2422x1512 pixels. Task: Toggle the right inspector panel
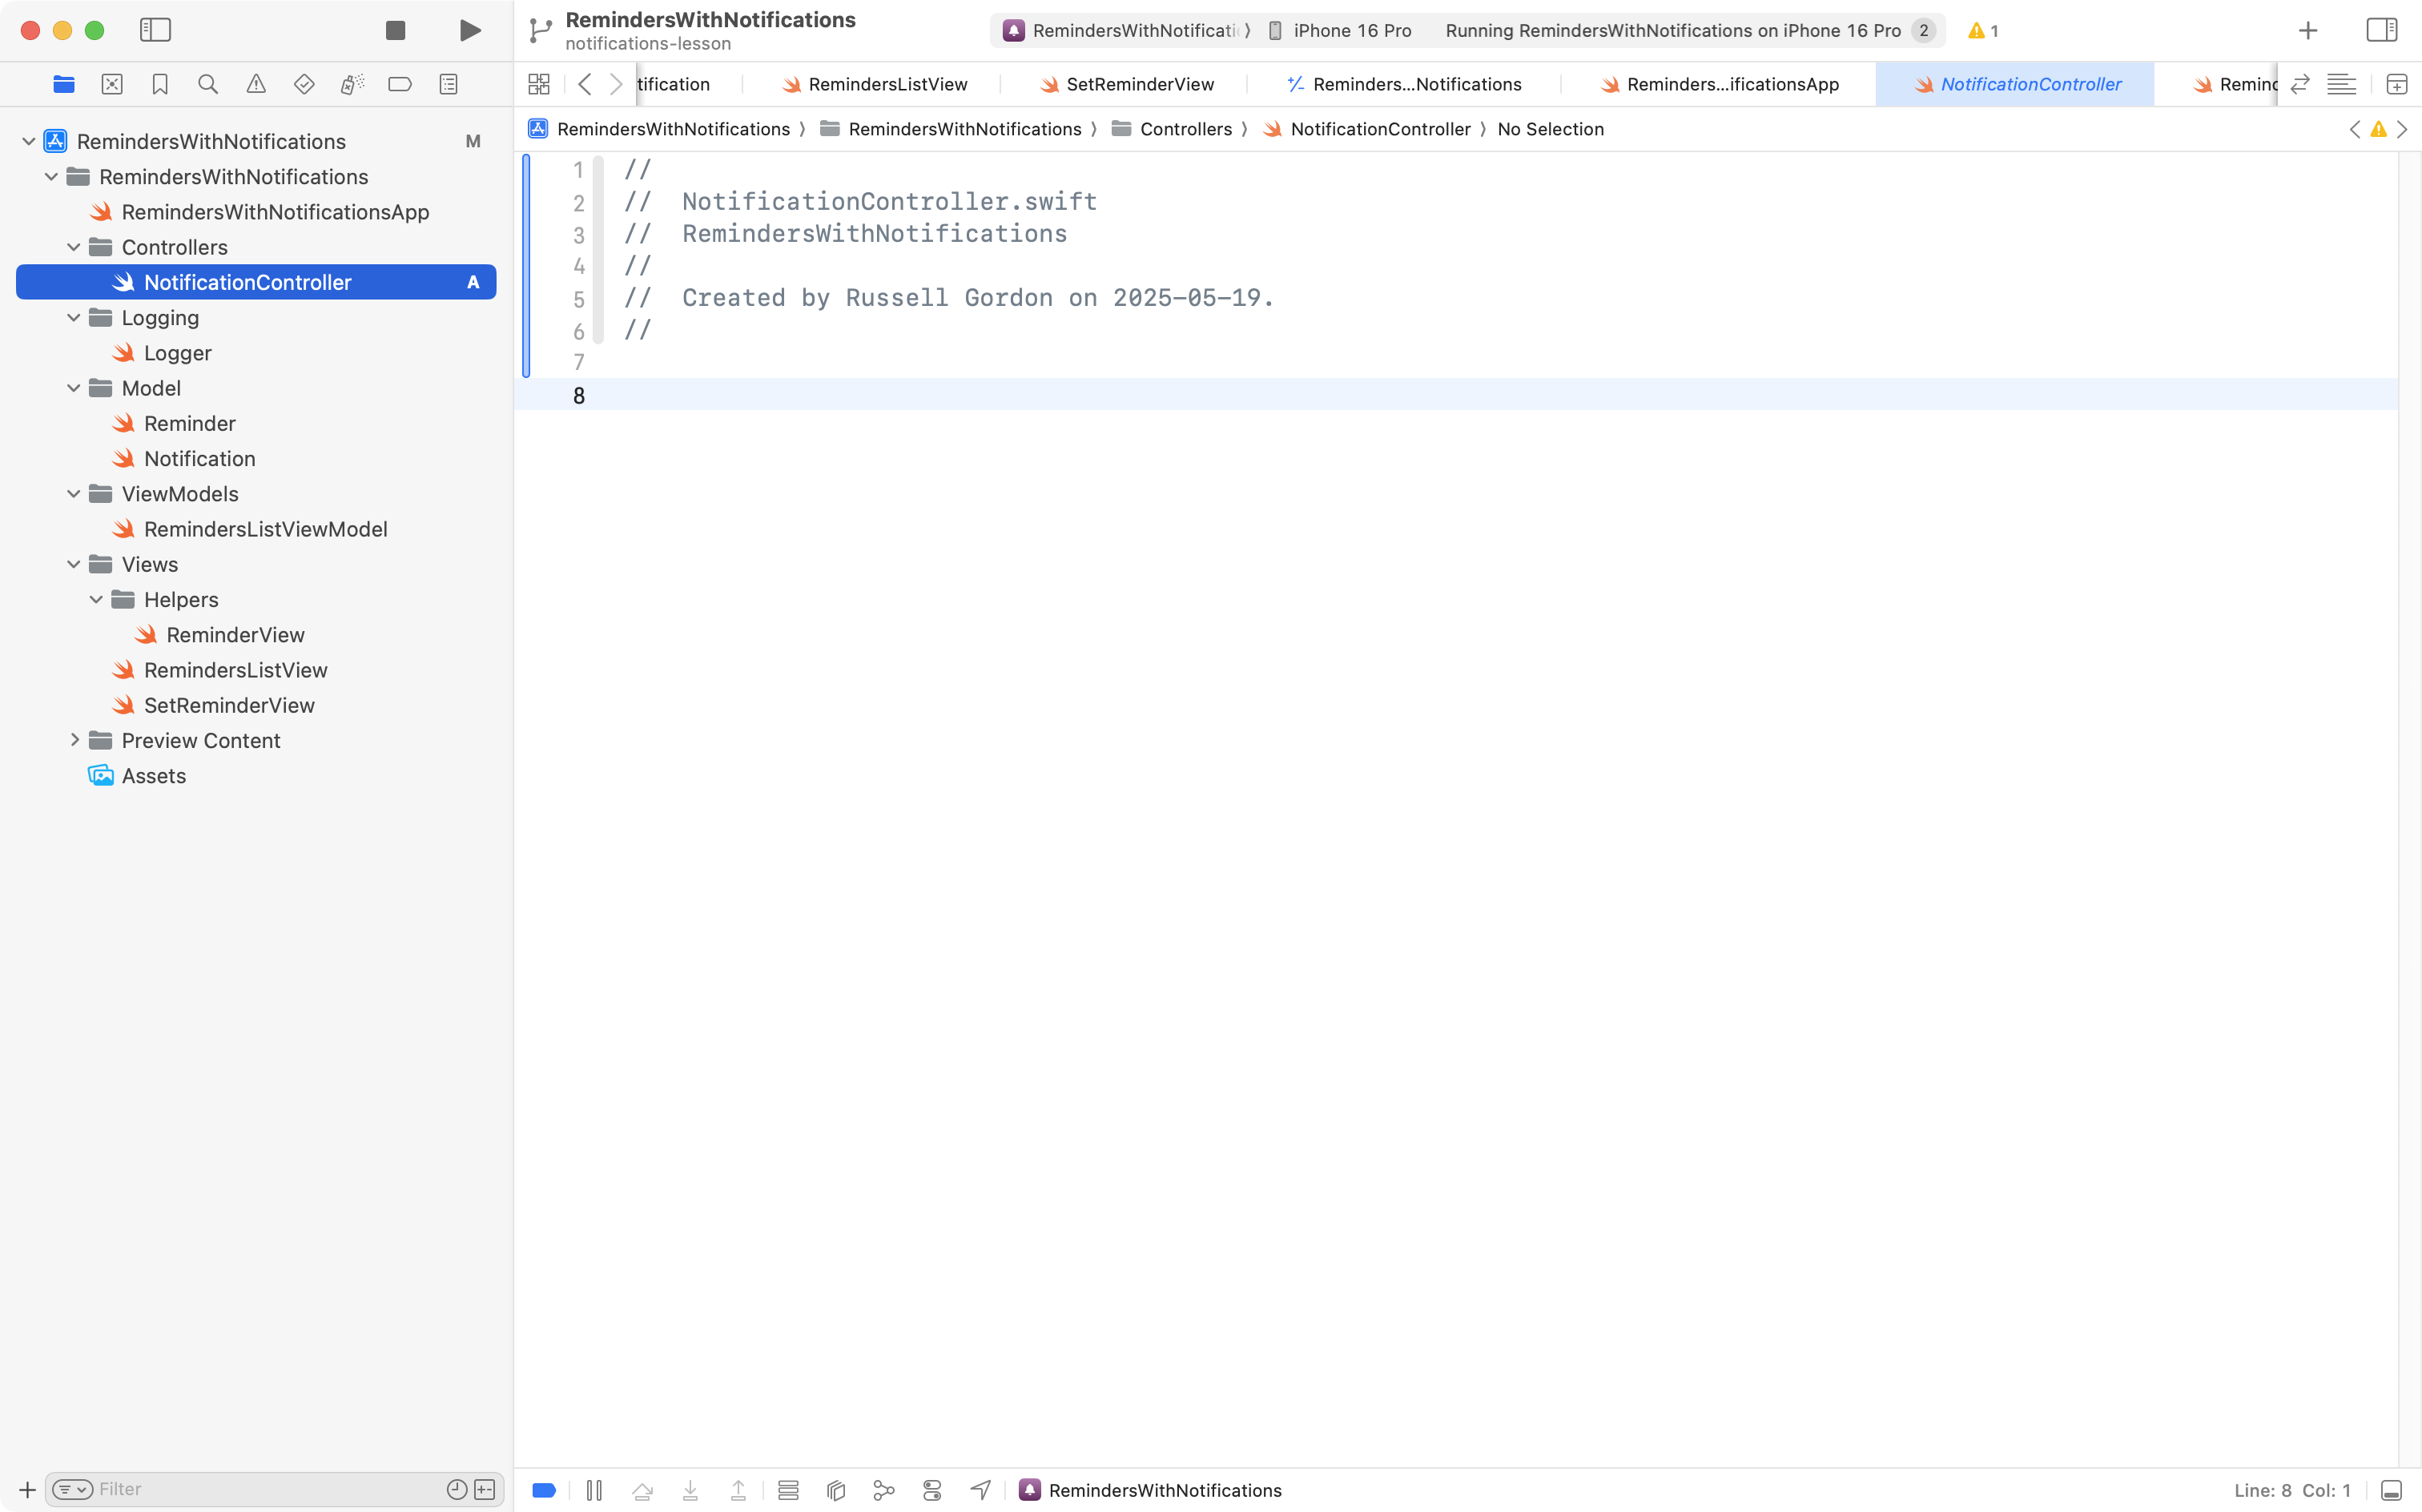click(2382, 30)
